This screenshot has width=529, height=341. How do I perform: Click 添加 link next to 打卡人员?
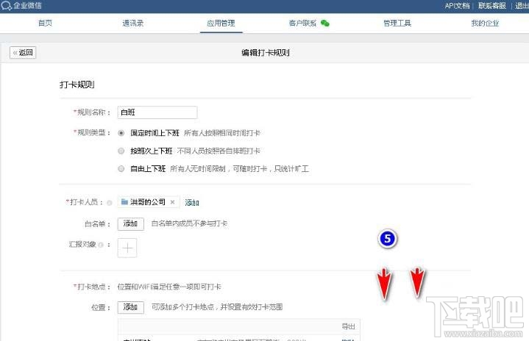(192, 203)
